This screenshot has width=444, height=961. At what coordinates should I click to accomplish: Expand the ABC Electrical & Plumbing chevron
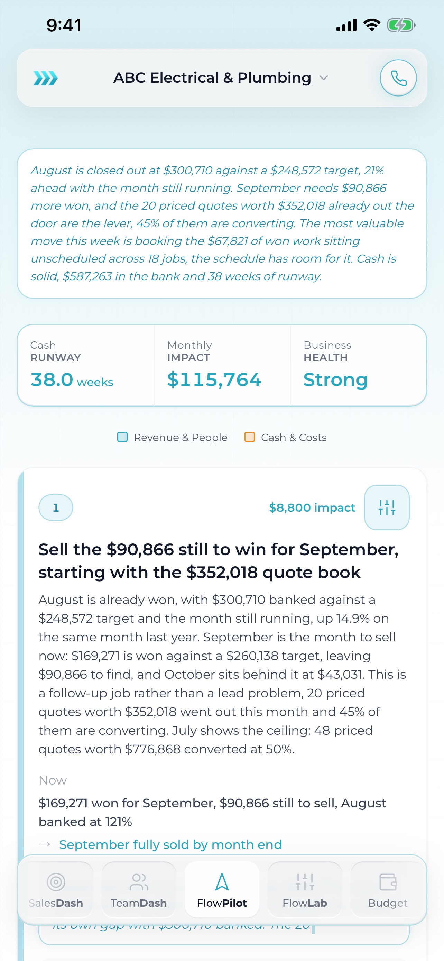324,78
